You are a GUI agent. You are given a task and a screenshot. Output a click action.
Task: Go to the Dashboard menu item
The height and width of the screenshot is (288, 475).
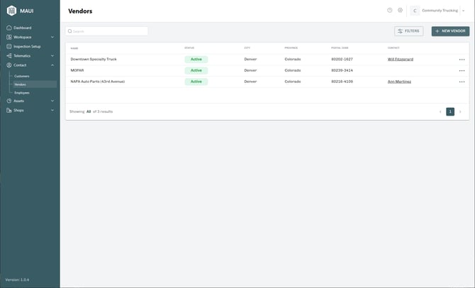click(23, 28)
